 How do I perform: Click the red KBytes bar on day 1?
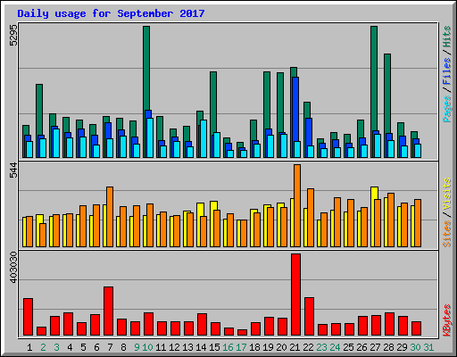28,317
